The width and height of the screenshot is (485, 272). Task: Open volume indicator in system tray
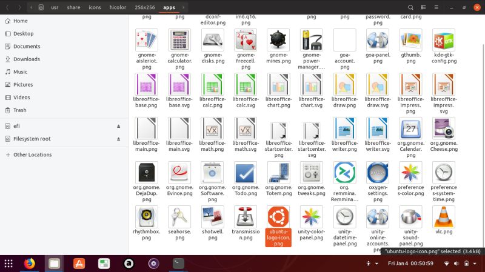(457, 264)
